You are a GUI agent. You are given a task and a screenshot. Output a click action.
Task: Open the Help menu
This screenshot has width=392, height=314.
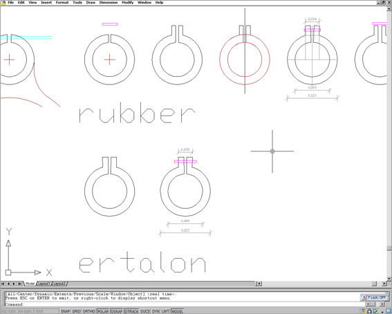pyautogui.click(x=159, y=3)
